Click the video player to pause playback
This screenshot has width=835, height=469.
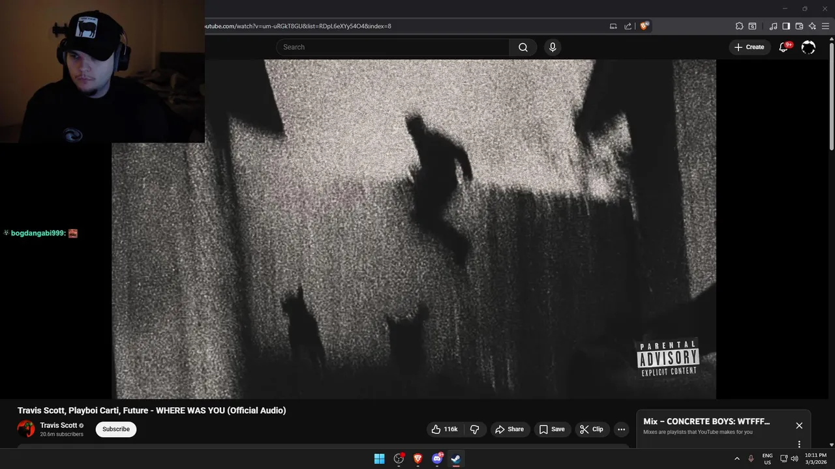click(414, 229)
